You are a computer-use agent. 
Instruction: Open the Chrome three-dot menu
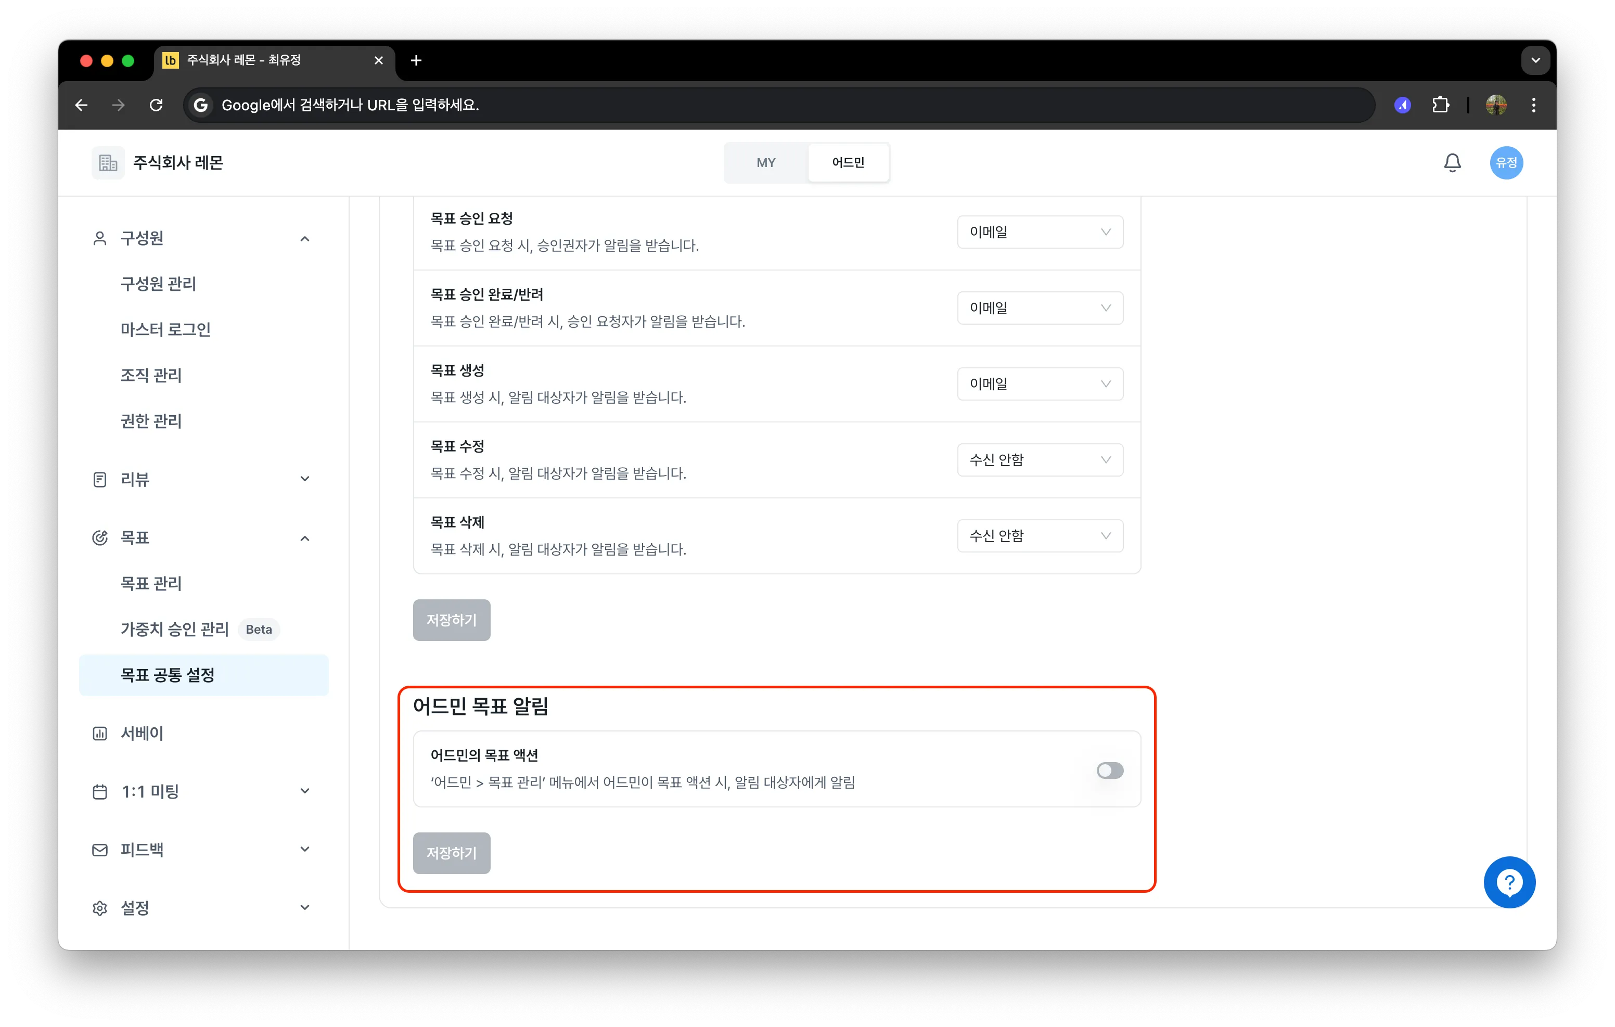pyautogui.click(x=1533, y=105)
